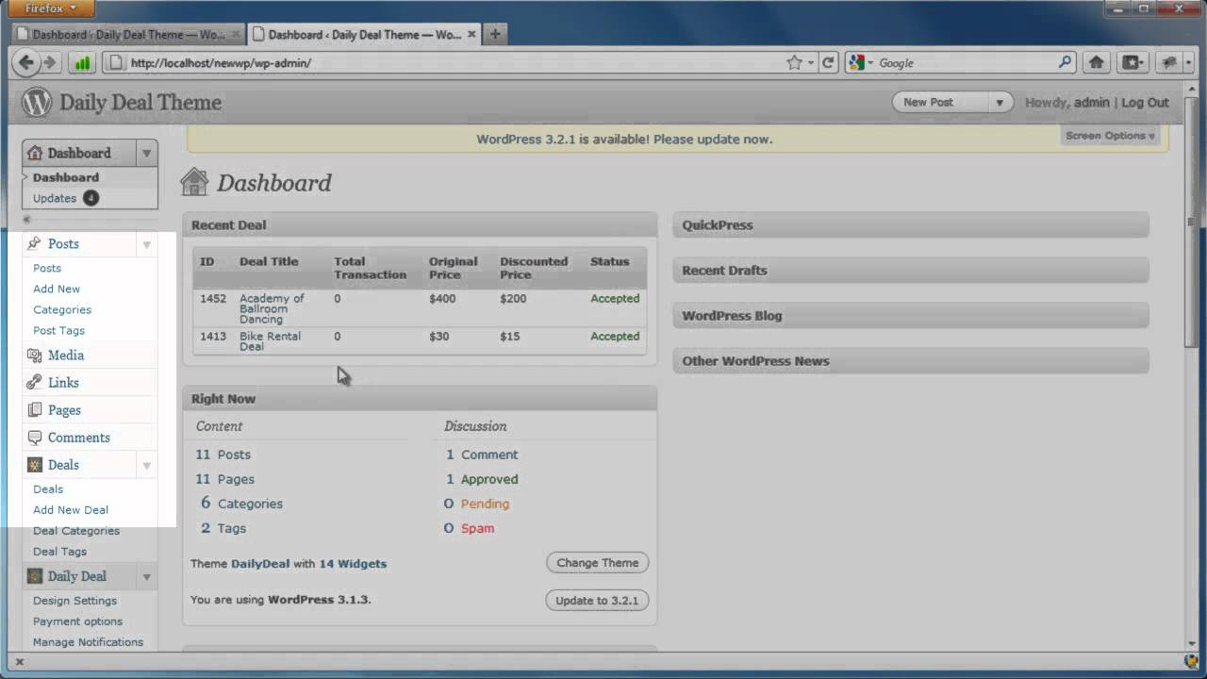Click the Deals menu icon
Image resolution: width=1207 pixels, height=679 pixels.
pos(35,465)
